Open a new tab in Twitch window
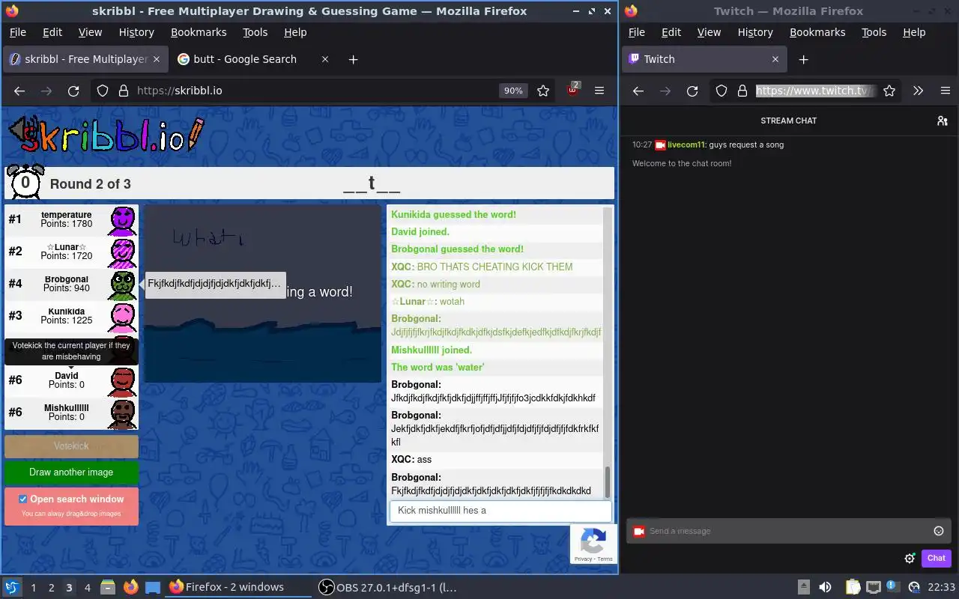This screenshot has height=599, width=959. [803, 59]
